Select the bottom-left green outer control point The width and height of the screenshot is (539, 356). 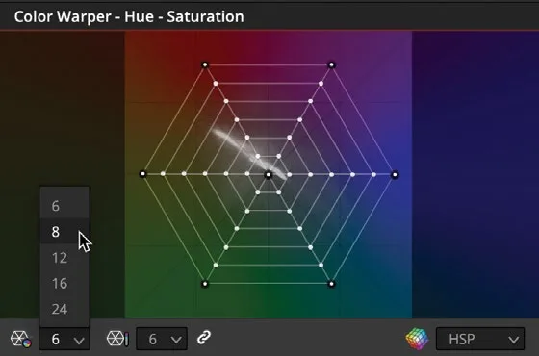click(x=205, y=284)
